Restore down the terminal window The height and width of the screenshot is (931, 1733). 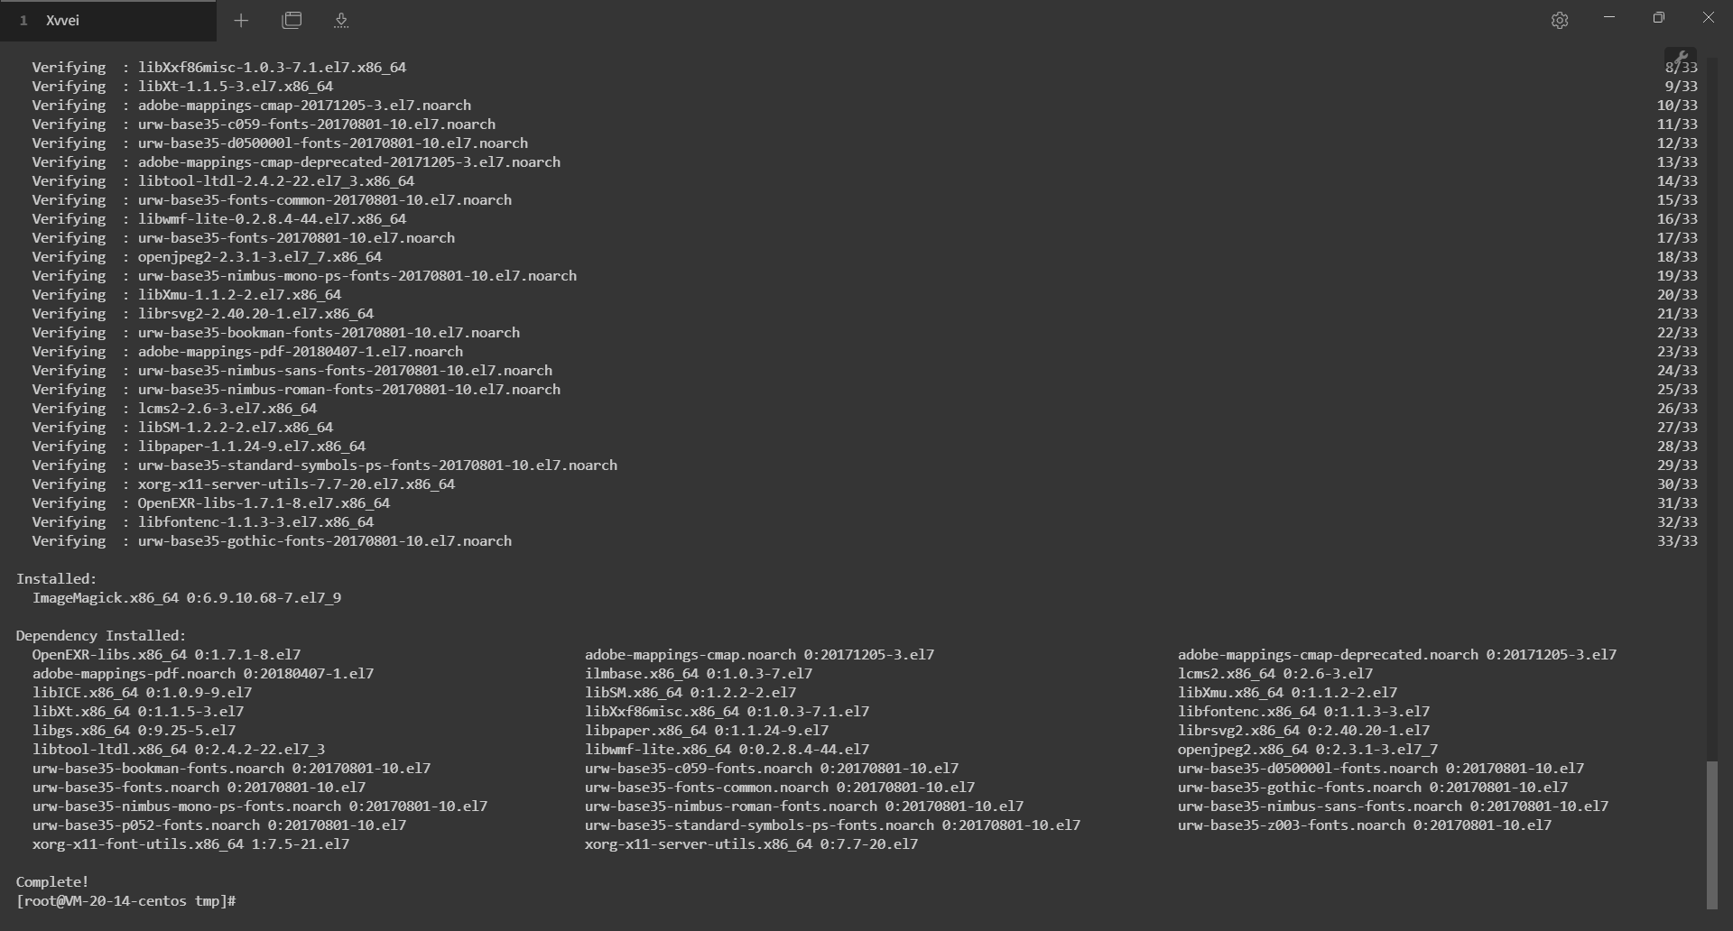click(x=1659, y=18)
